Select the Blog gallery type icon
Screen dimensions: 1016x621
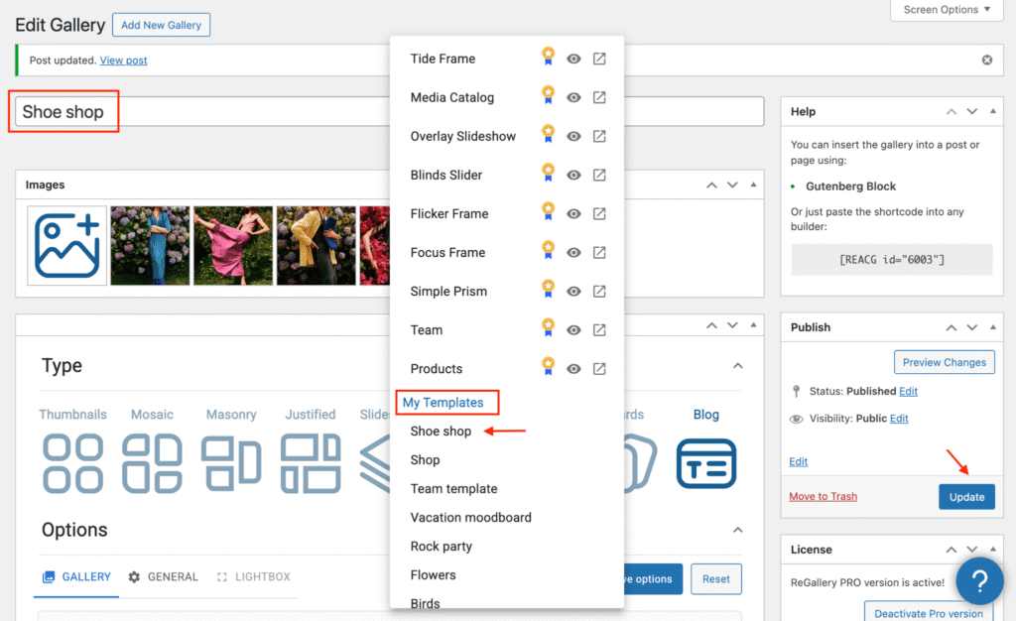(706, 463)
